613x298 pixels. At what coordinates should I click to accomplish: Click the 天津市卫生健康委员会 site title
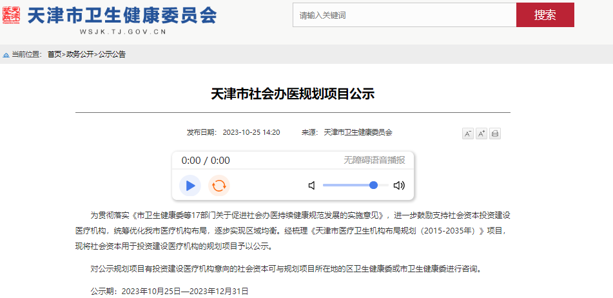tap(122, 15)
